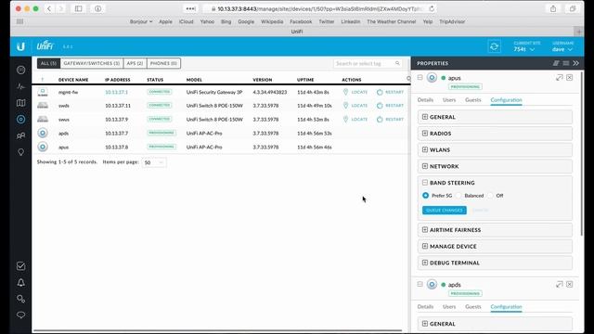Expand the WLANs section
The image size is (594, 334).
pos(495,150)
